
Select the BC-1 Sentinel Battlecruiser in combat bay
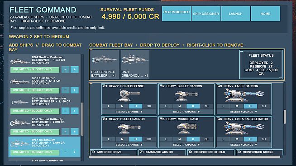[105, 64]
